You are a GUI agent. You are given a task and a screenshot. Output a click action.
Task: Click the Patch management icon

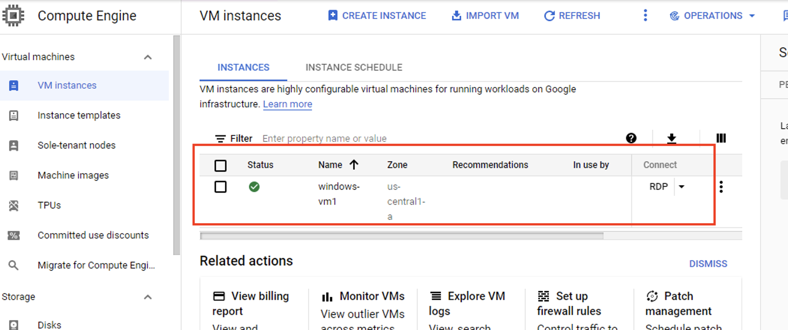(652, 296)
